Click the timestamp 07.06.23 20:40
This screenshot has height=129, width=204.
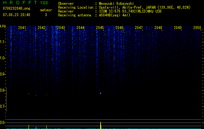pyautogui.click(x=17, y=15)
